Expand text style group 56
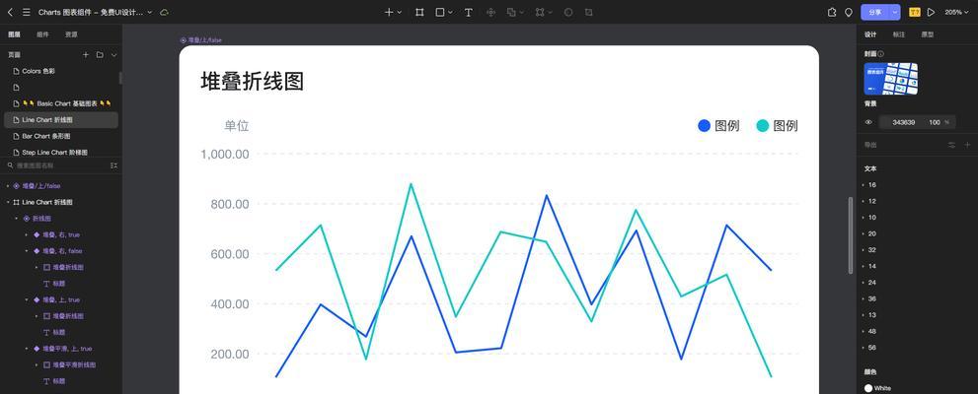 click(864, 348)
